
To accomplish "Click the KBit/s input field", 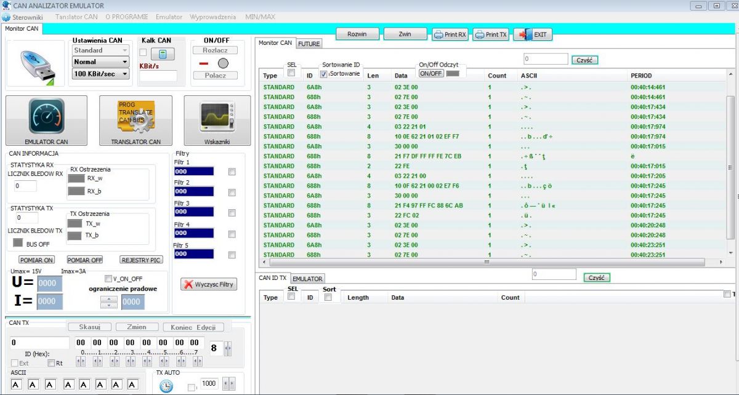I will point(158,76).
